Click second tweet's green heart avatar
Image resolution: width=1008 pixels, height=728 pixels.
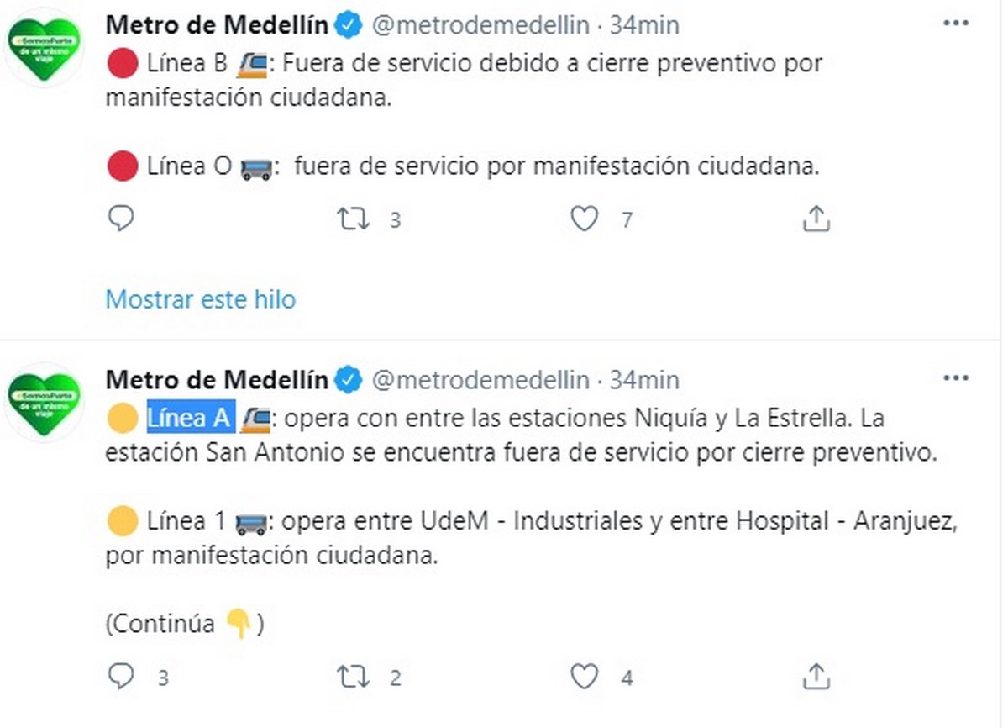click(45, 404)
